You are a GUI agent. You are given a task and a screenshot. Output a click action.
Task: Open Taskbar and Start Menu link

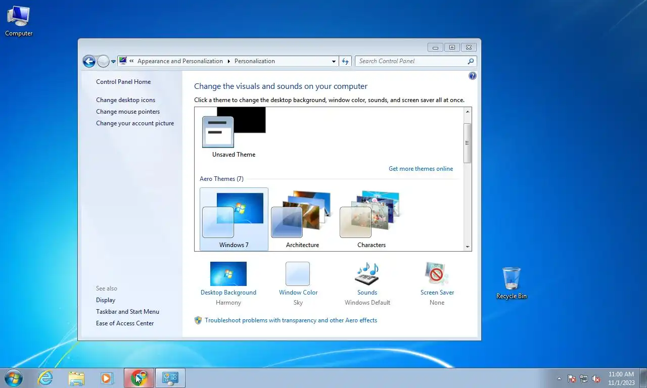(127, 312)
